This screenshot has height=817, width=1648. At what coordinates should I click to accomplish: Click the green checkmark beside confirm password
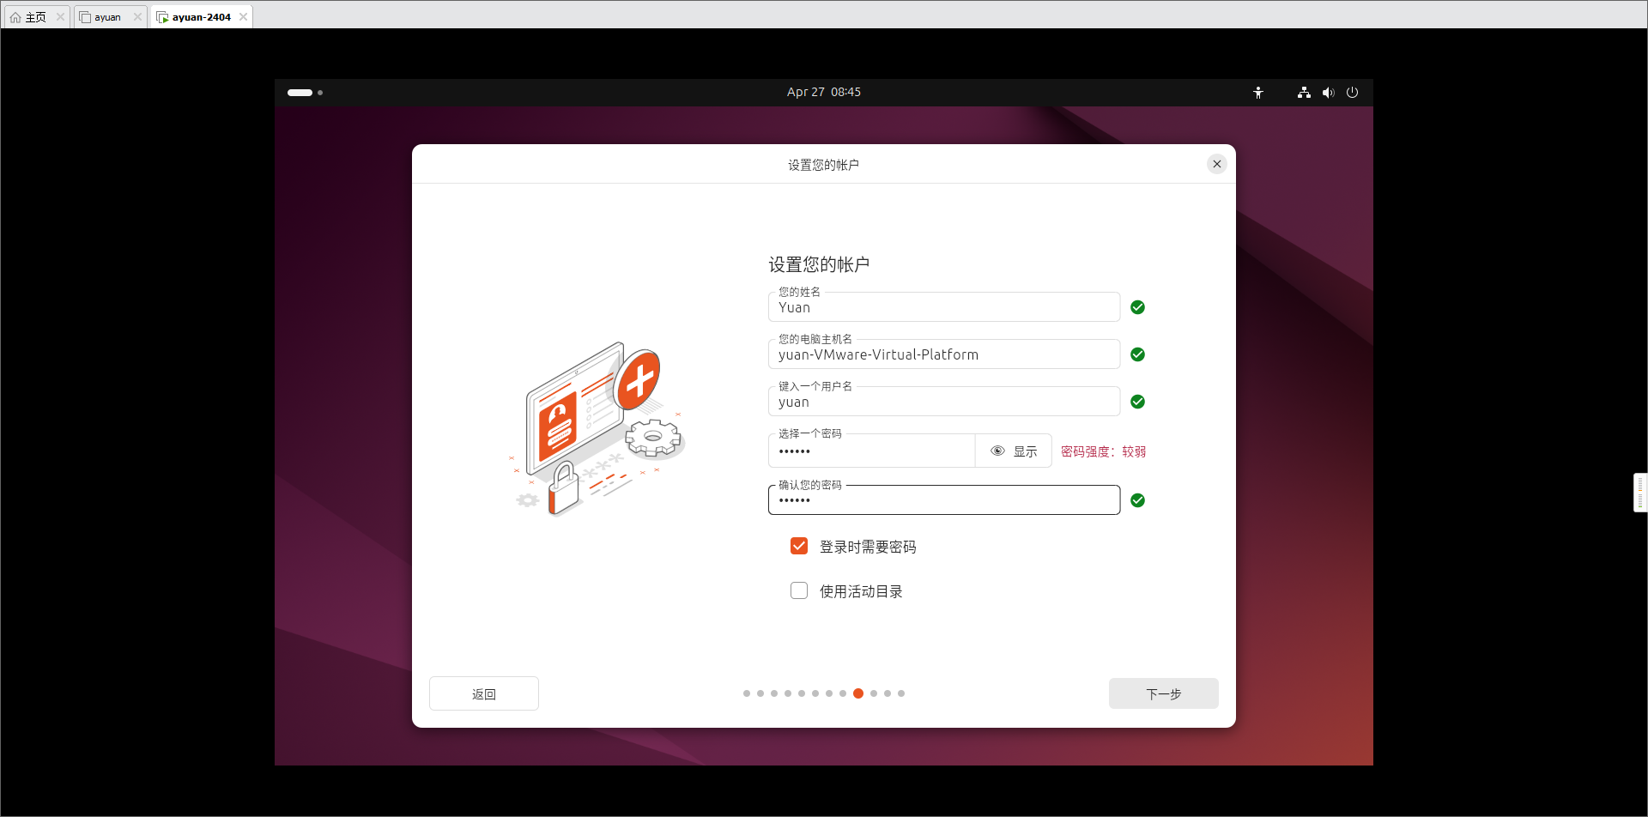click(1137, 500)
